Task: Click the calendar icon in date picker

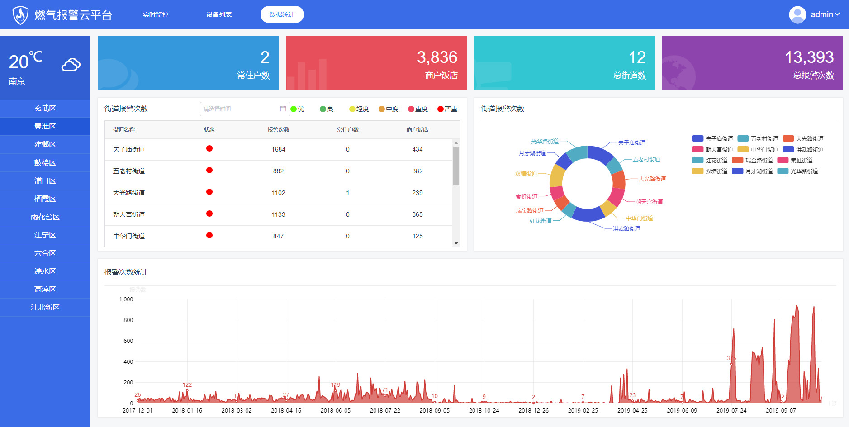Action: pyautogui.click(x=283, y=109)
